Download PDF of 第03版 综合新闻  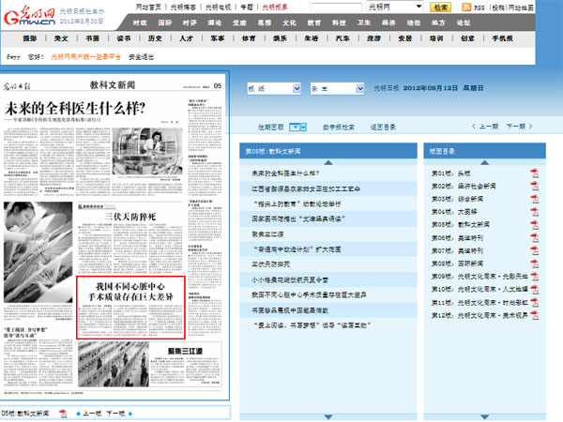[x=533, y=200]
